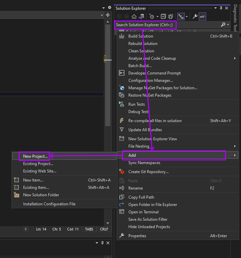The height and width of the screenshot is (258, 241).
Task: Click the Col: 11 status indicator
Action: tap(73, 229)
